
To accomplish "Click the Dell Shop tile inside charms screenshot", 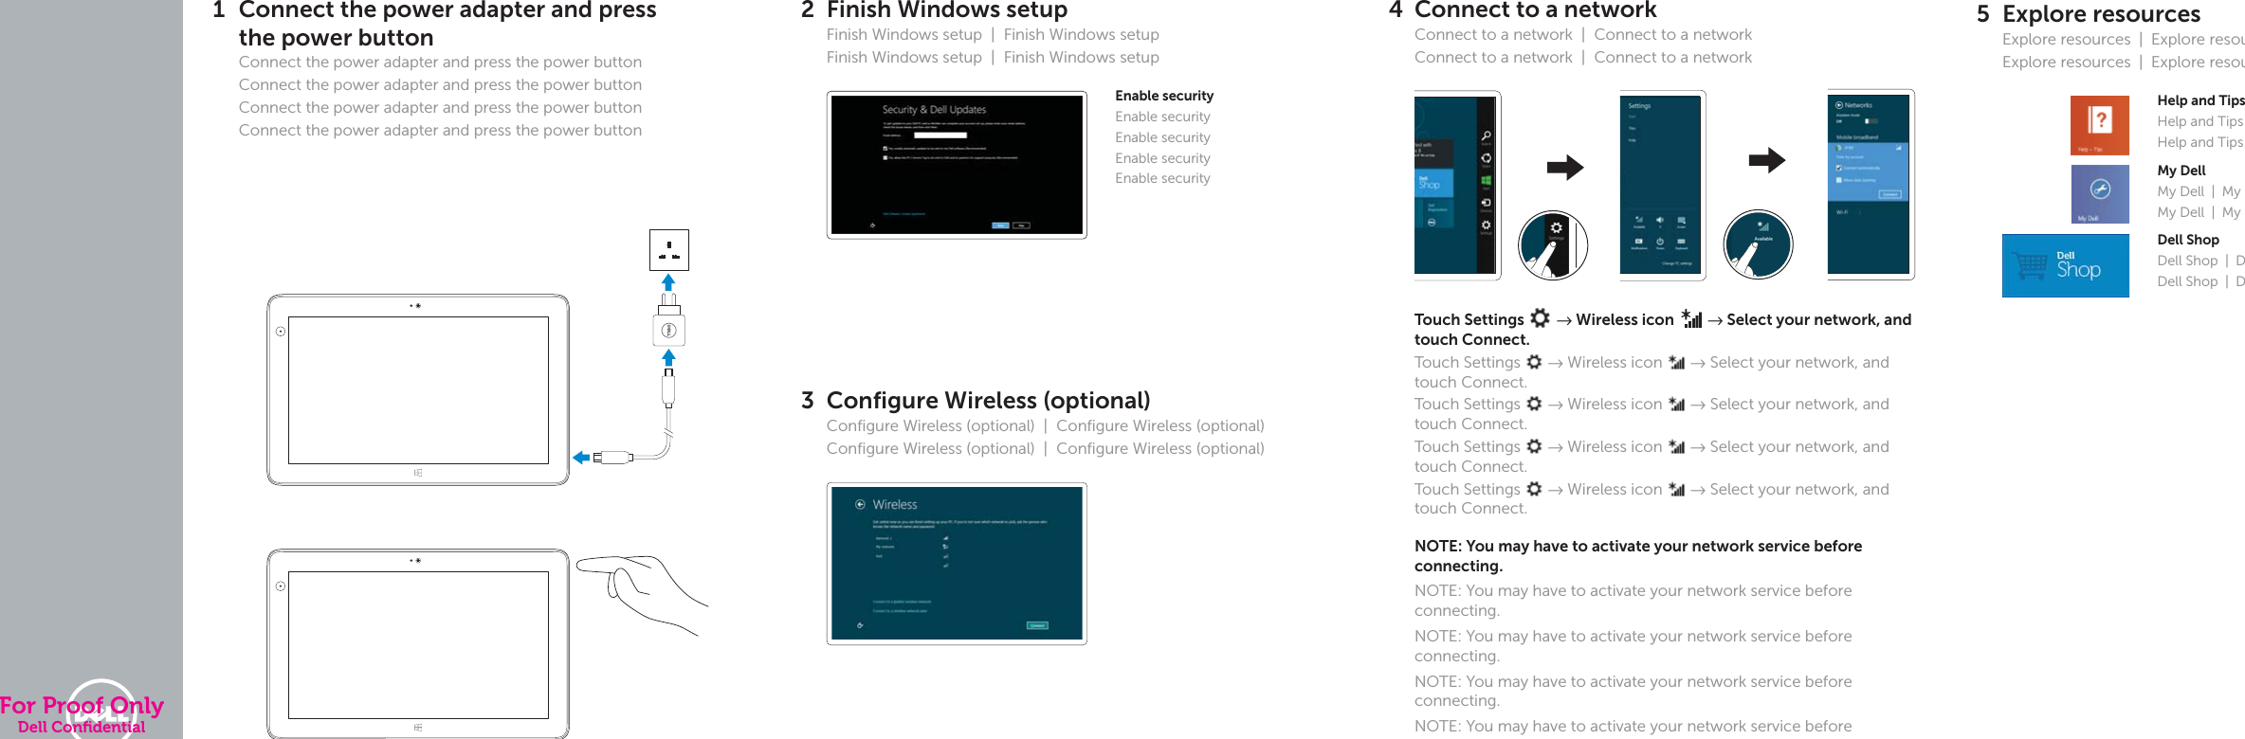I will pos(1433,183).
